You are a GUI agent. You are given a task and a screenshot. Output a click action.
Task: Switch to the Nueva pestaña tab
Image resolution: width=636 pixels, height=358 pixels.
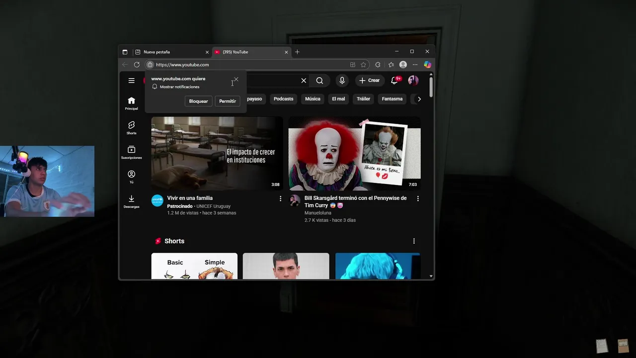tap(172, 52)
